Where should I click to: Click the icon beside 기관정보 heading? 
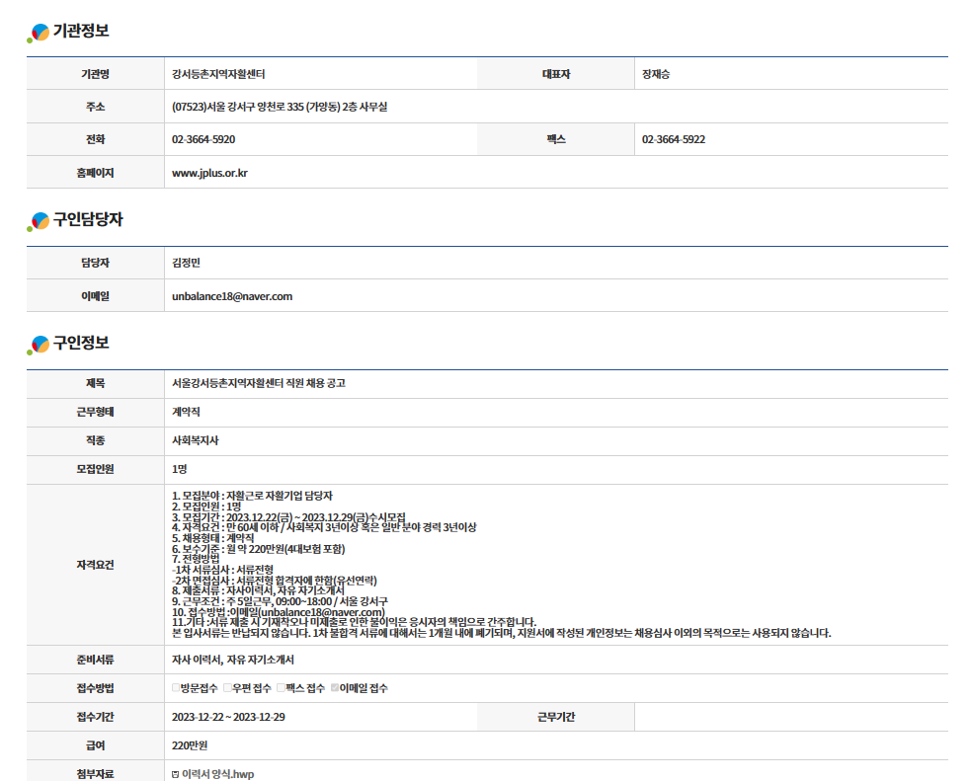pos(39,34)
